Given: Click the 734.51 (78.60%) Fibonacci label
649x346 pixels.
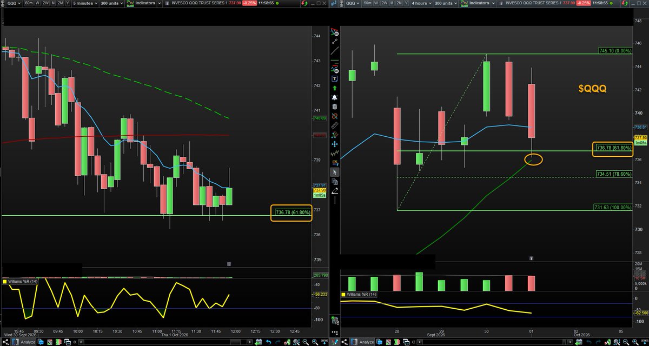Looking at the screenshot, I should 615,174.
